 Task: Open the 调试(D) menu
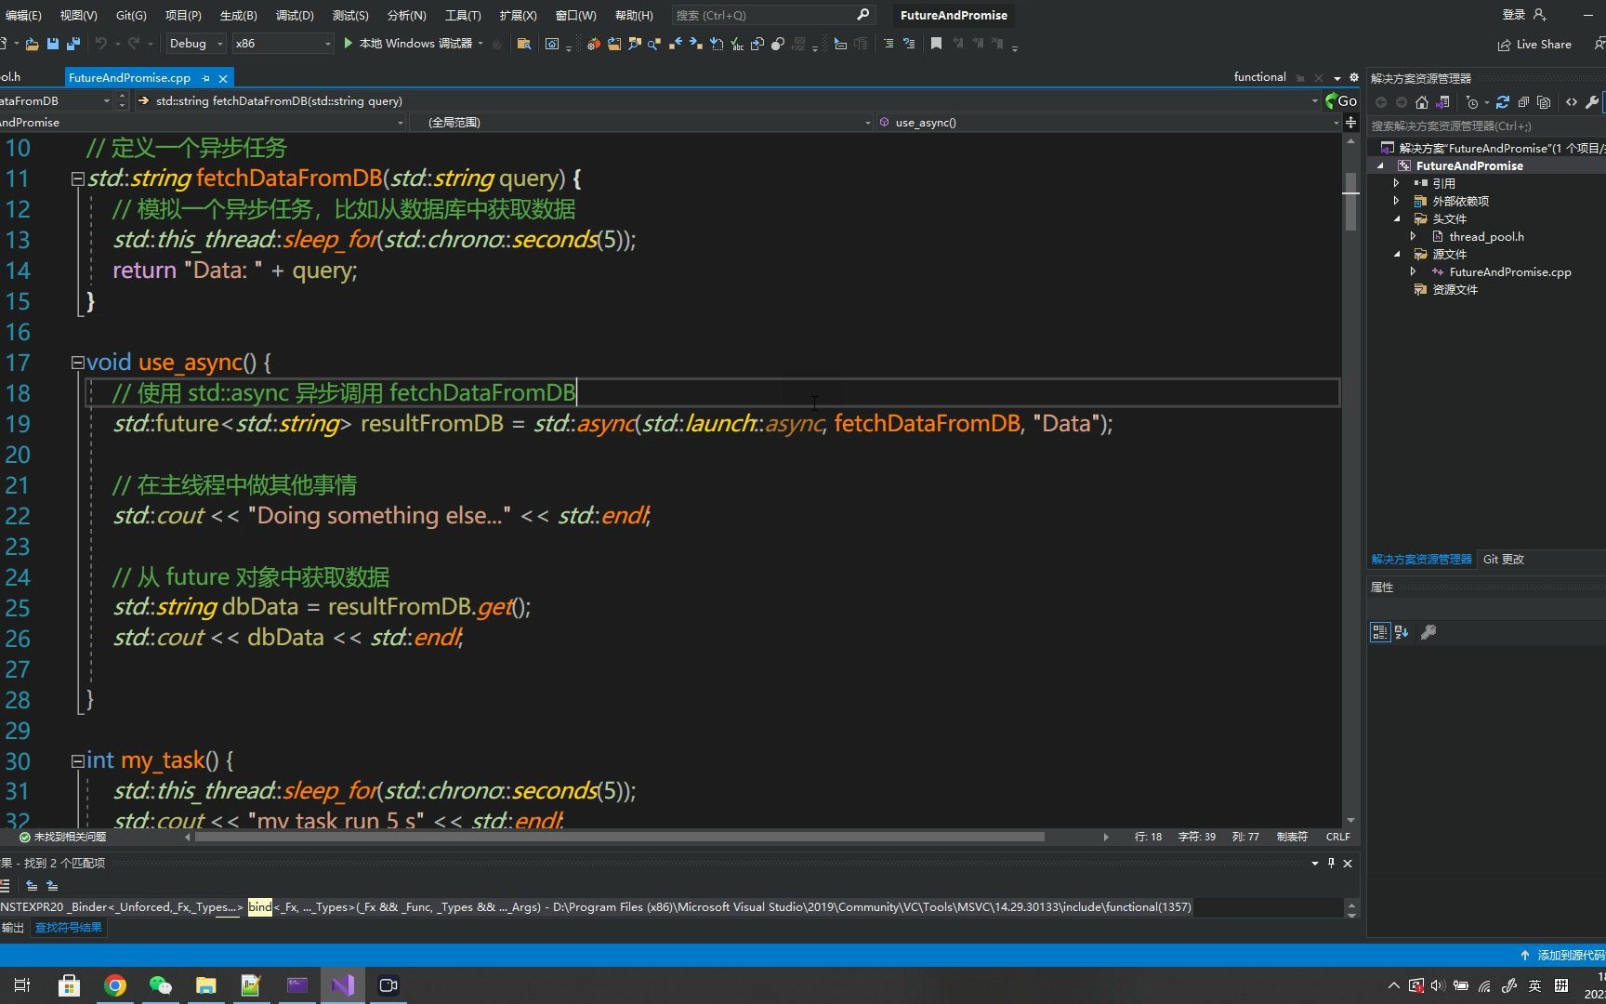pos(295,15)
